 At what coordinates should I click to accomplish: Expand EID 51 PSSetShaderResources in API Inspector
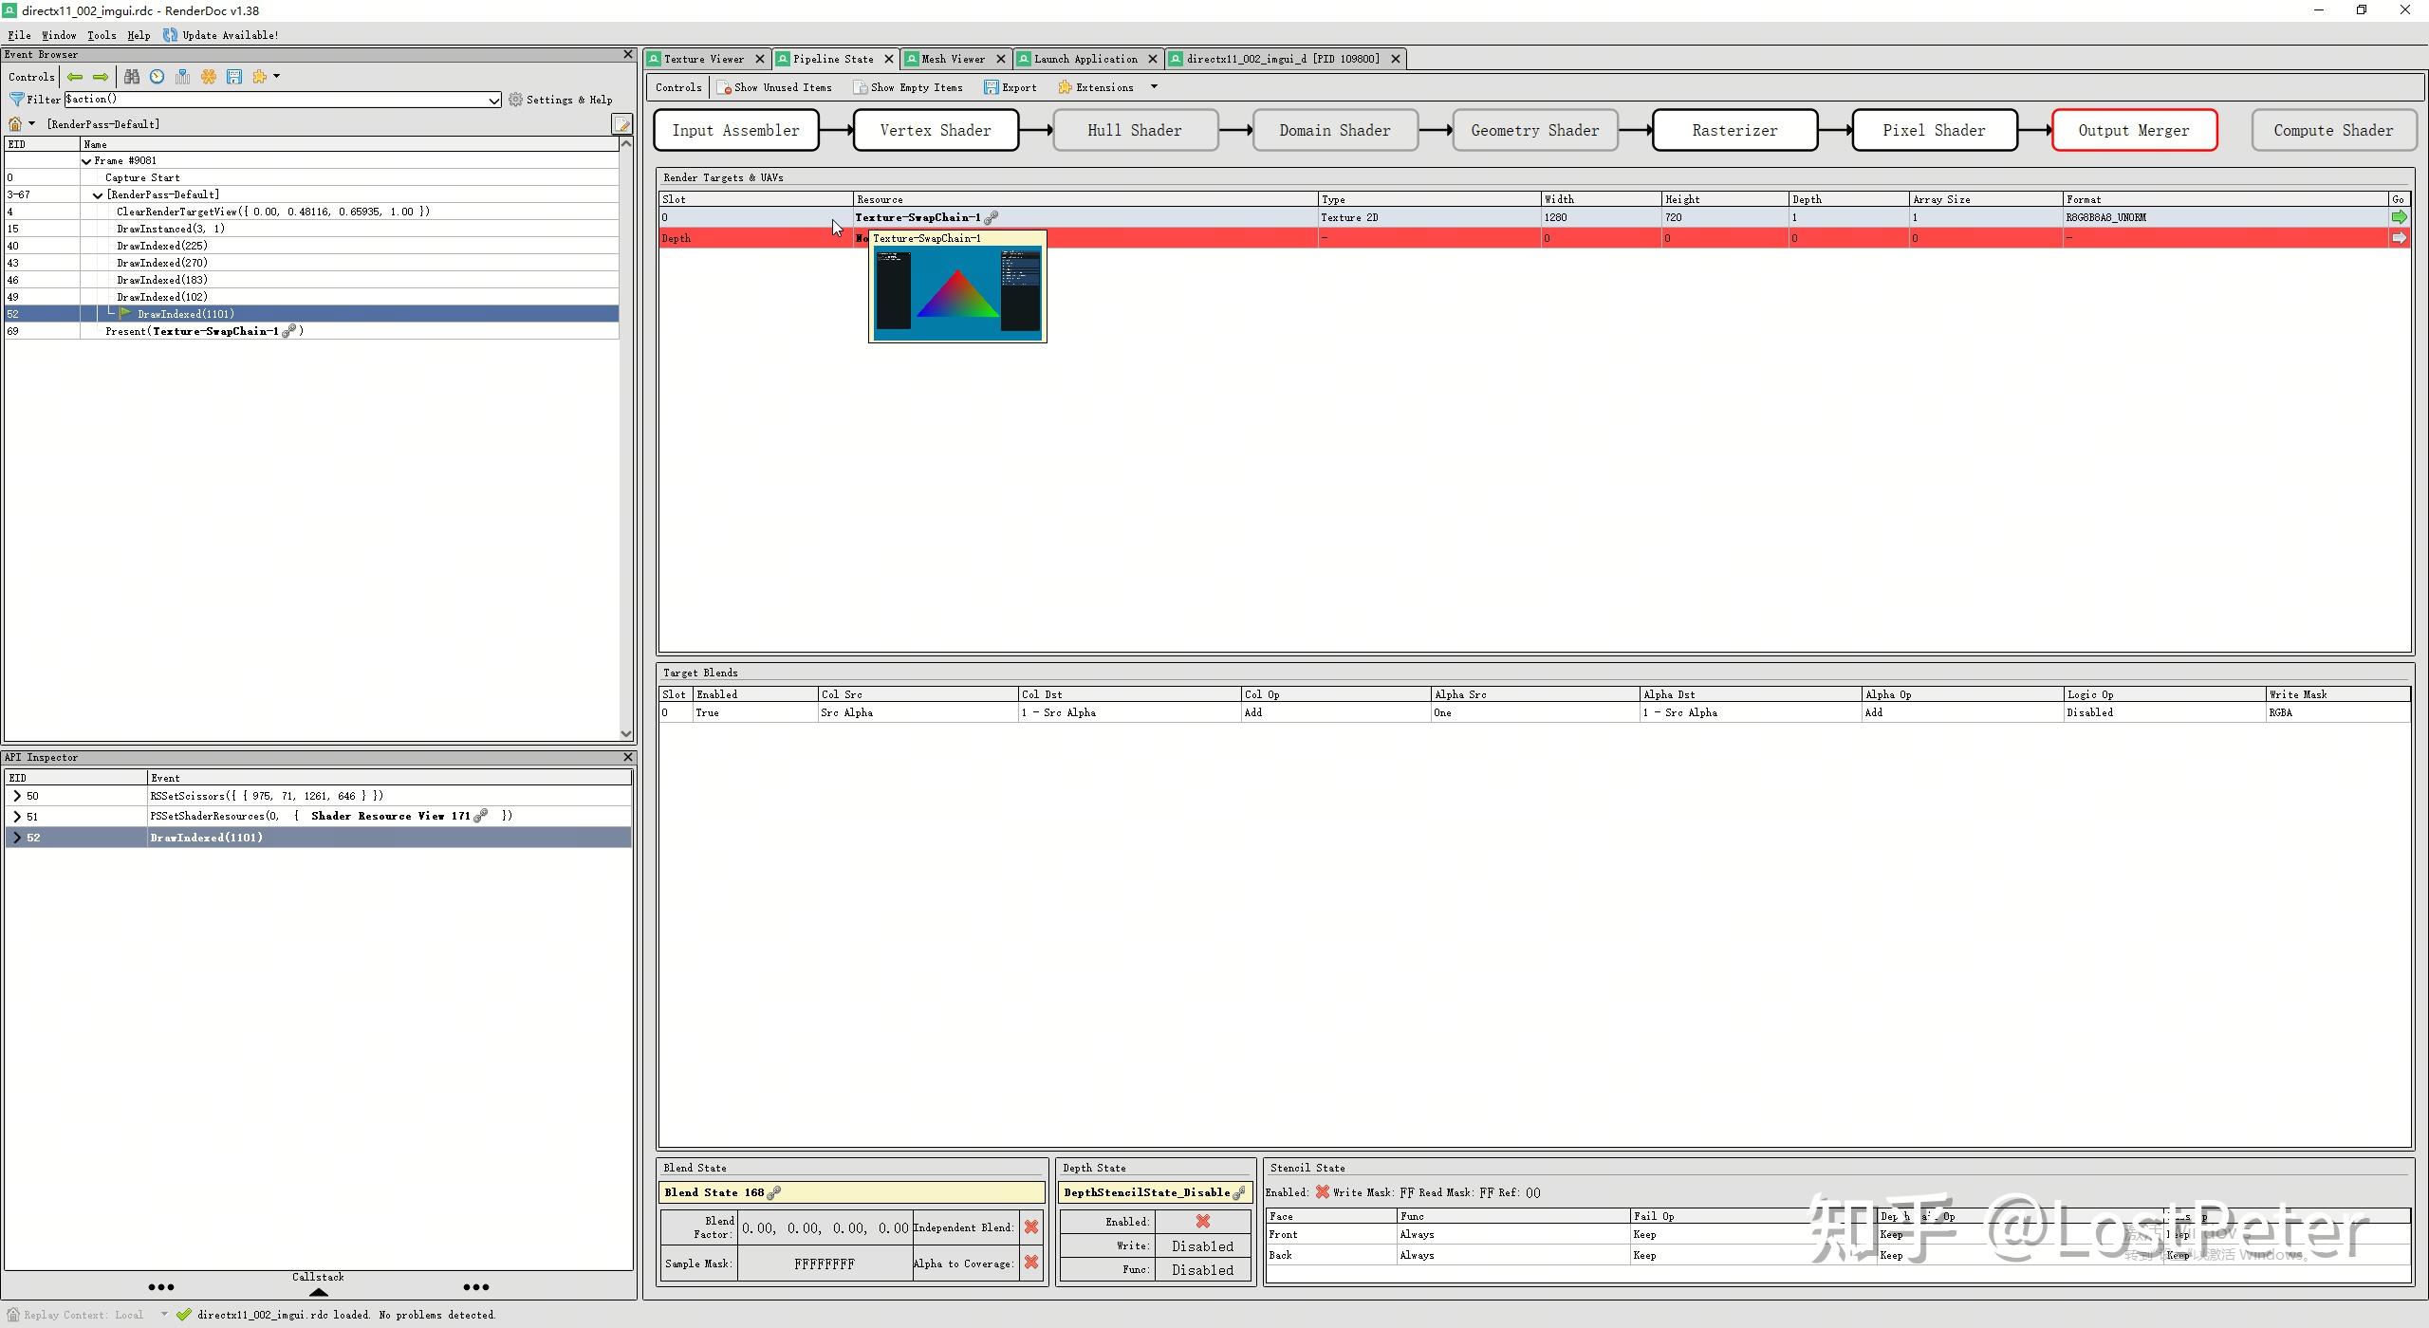click(x=16, y=816)
